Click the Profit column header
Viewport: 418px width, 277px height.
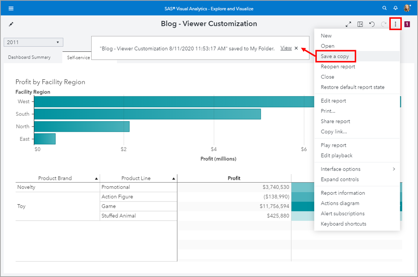click(234, 178)
